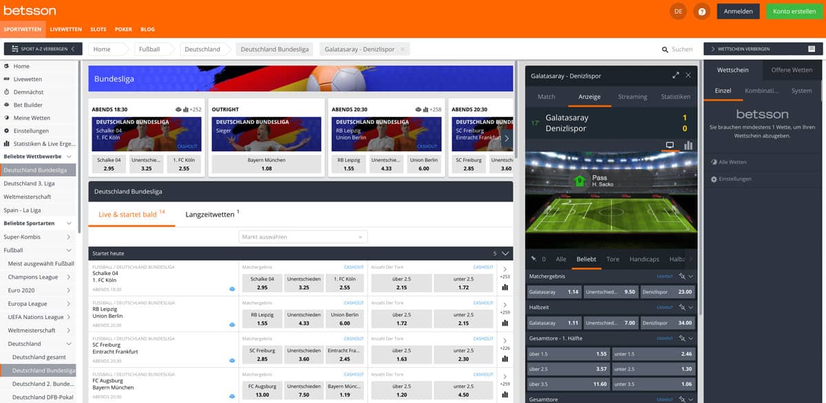Switch to the bar chart statistics view icon
Screen dimensions: 826x403
tap(688, 145)
